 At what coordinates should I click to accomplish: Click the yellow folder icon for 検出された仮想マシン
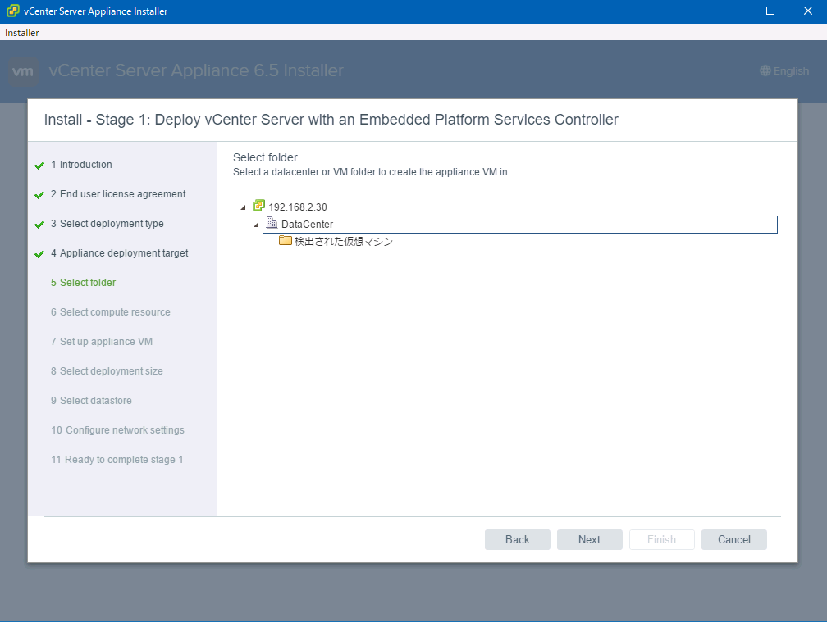(286, 240)
